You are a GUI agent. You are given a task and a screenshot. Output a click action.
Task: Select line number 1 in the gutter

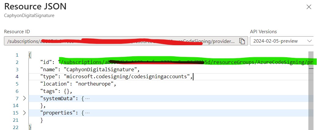(17, 55)
